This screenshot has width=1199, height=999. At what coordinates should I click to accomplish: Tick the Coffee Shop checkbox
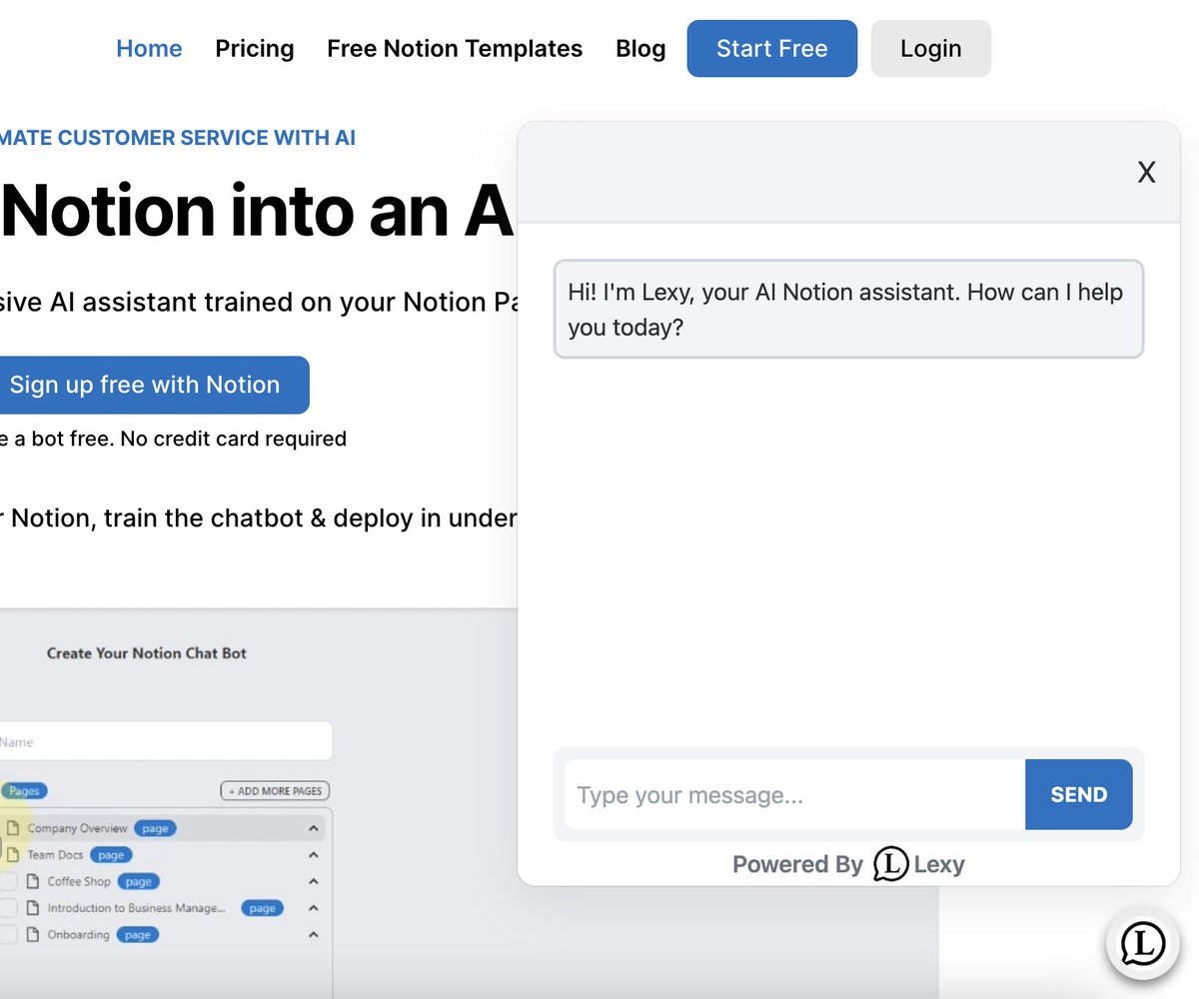tap(7, 882)
